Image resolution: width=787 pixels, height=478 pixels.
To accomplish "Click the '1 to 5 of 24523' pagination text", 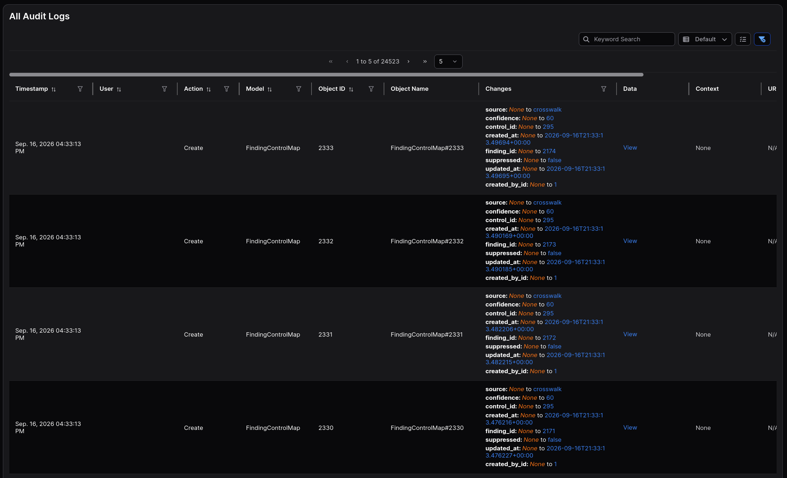I will (x=378, y=61).
